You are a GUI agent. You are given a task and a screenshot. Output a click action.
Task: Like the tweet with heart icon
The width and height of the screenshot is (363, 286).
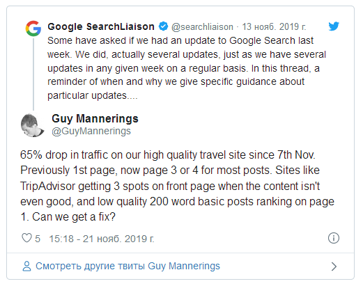[26, 238]
